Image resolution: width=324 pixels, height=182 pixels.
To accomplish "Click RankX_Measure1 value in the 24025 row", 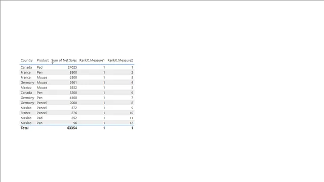I will pyautogui.click(x=104, y=67).
